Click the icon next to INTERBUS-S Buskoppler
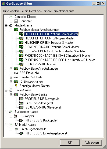Viewport: 107px width, 149px height. click(x=21, y=120)
